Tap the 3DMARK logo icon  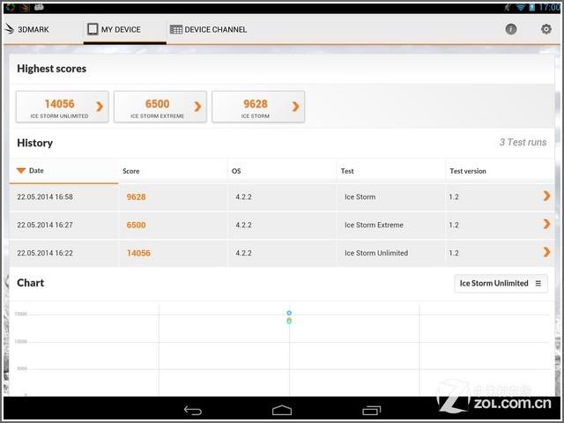(x=10, y=29)
